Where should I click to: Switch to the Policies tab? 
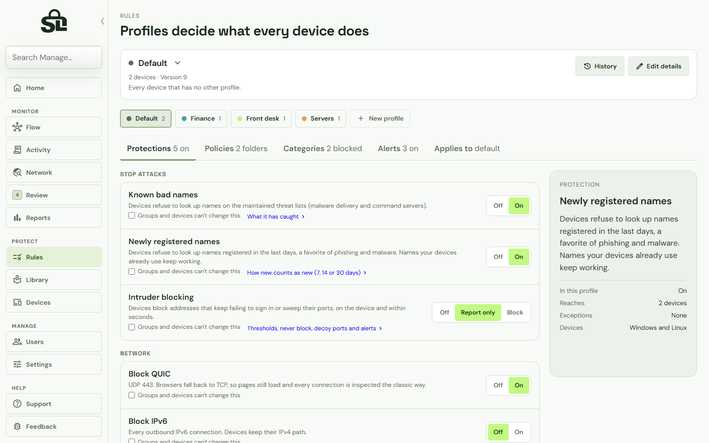[236, 149]
